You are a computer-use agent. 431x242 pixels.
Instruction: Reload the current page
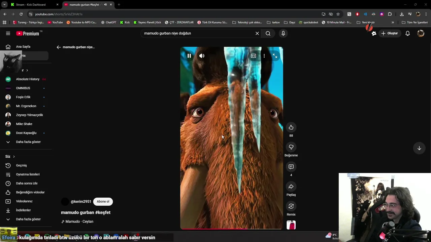[x=21, y=14]
